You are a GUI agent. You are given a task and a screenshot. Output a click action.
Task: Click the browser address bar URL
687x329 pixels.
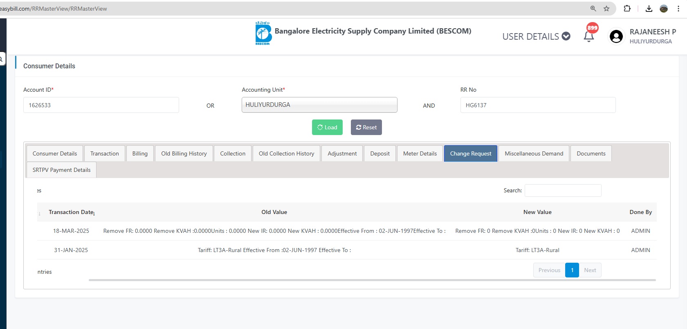click(x=54, y=9)
